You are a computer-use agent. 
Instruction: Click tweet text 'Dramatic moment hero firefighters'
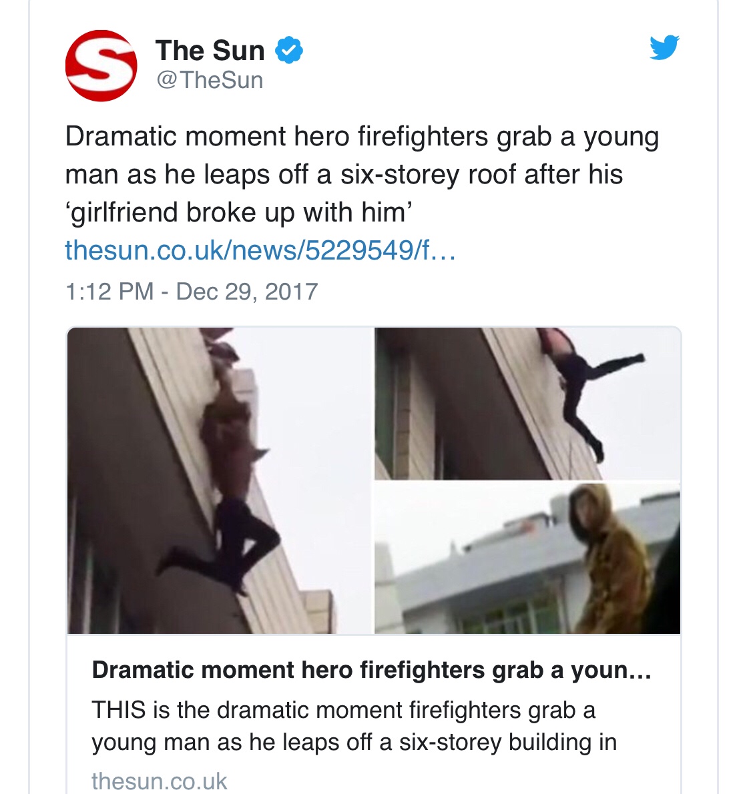coord(276,137)
